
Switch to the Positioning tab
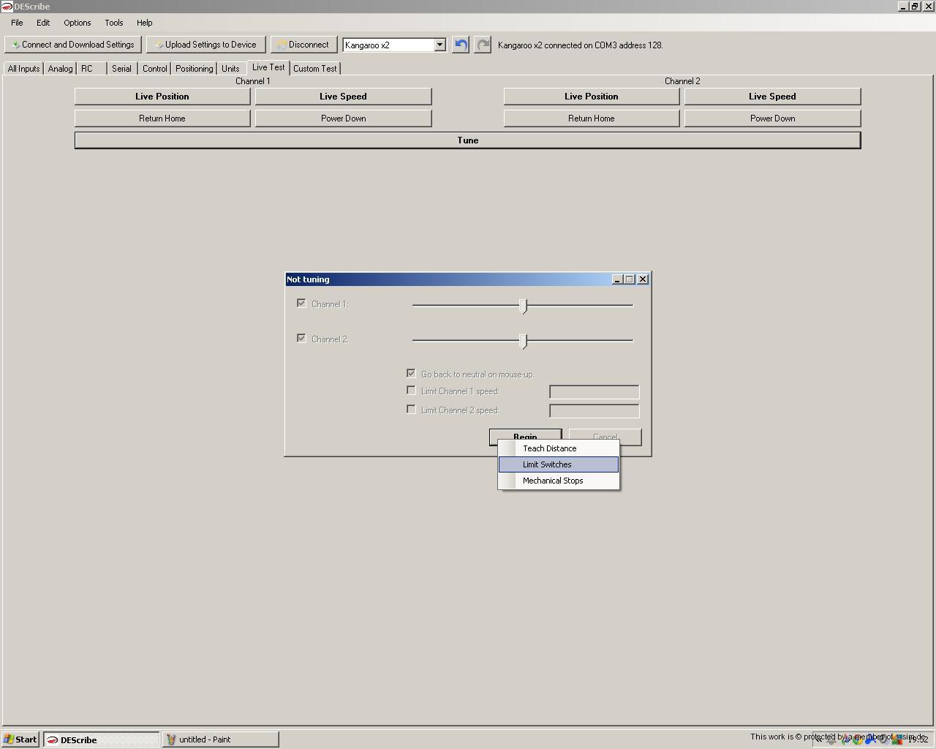[194, 69]
